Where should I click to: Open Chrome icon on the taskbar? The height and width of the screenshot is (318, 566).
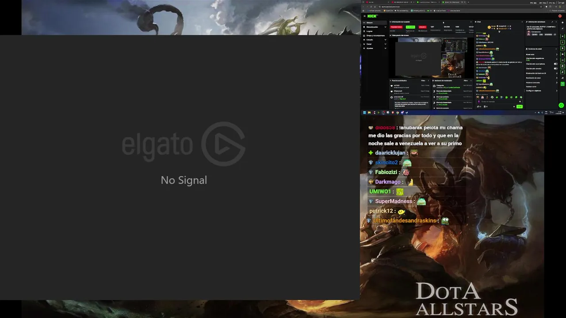(x=398, y=113)
